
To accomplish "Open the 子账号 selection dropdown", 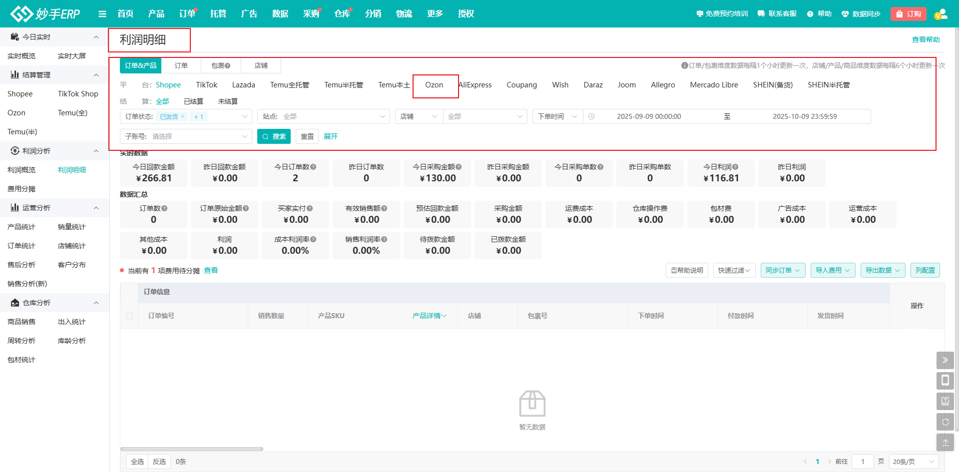I will click(186, 136).
